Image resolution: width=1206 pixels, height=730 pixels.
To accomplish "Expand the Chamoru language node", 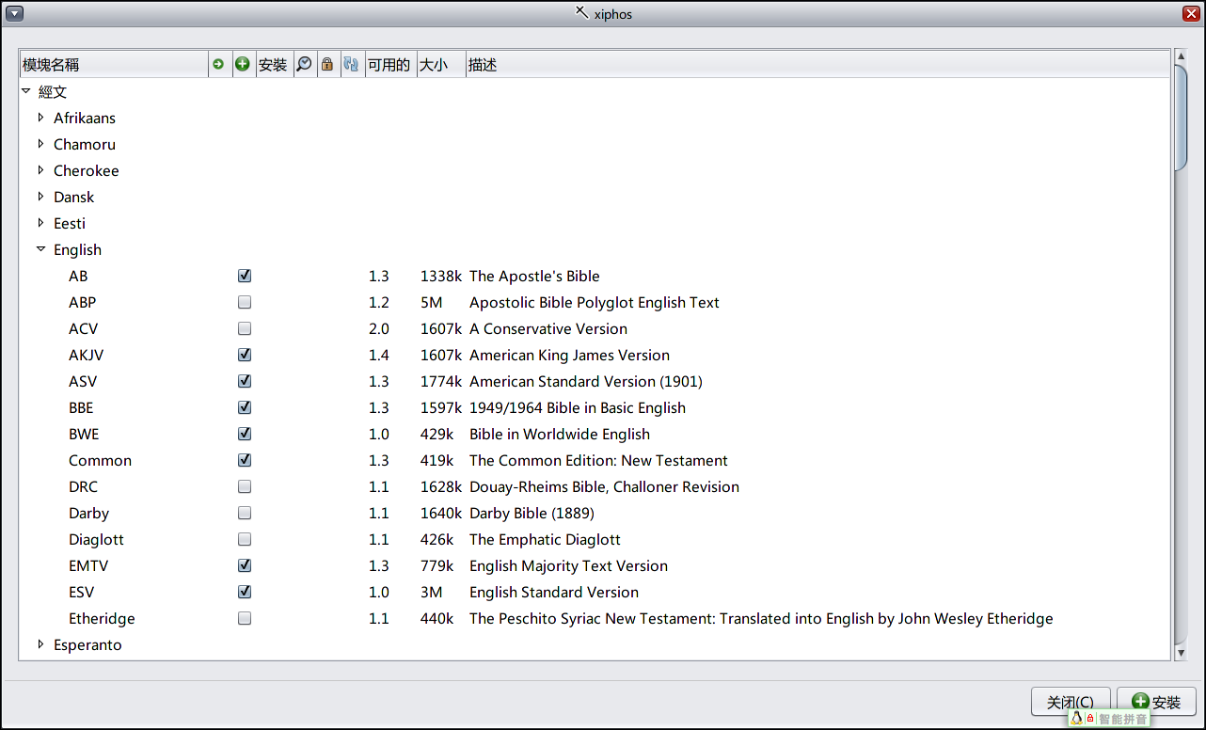I will click(x=40, y=144).
